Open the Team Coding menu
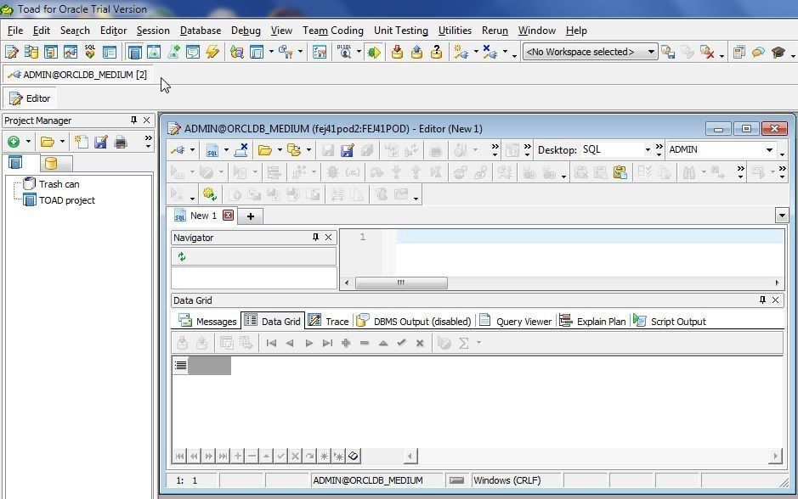The width and height of the screenshot is (798, 499). [333, 31]
